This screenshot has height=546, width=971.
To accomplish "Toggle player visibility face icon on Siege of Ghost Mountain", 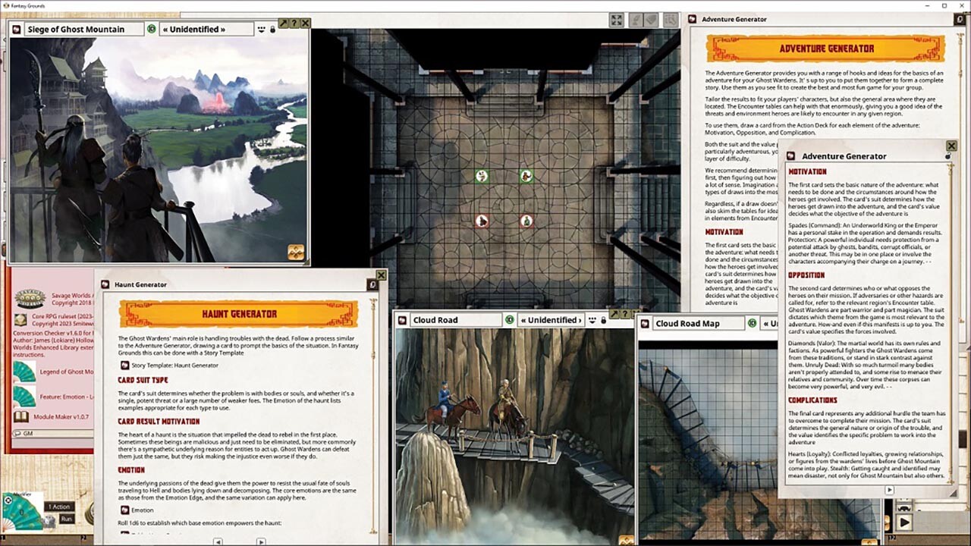I will click(x=261, y=29).
